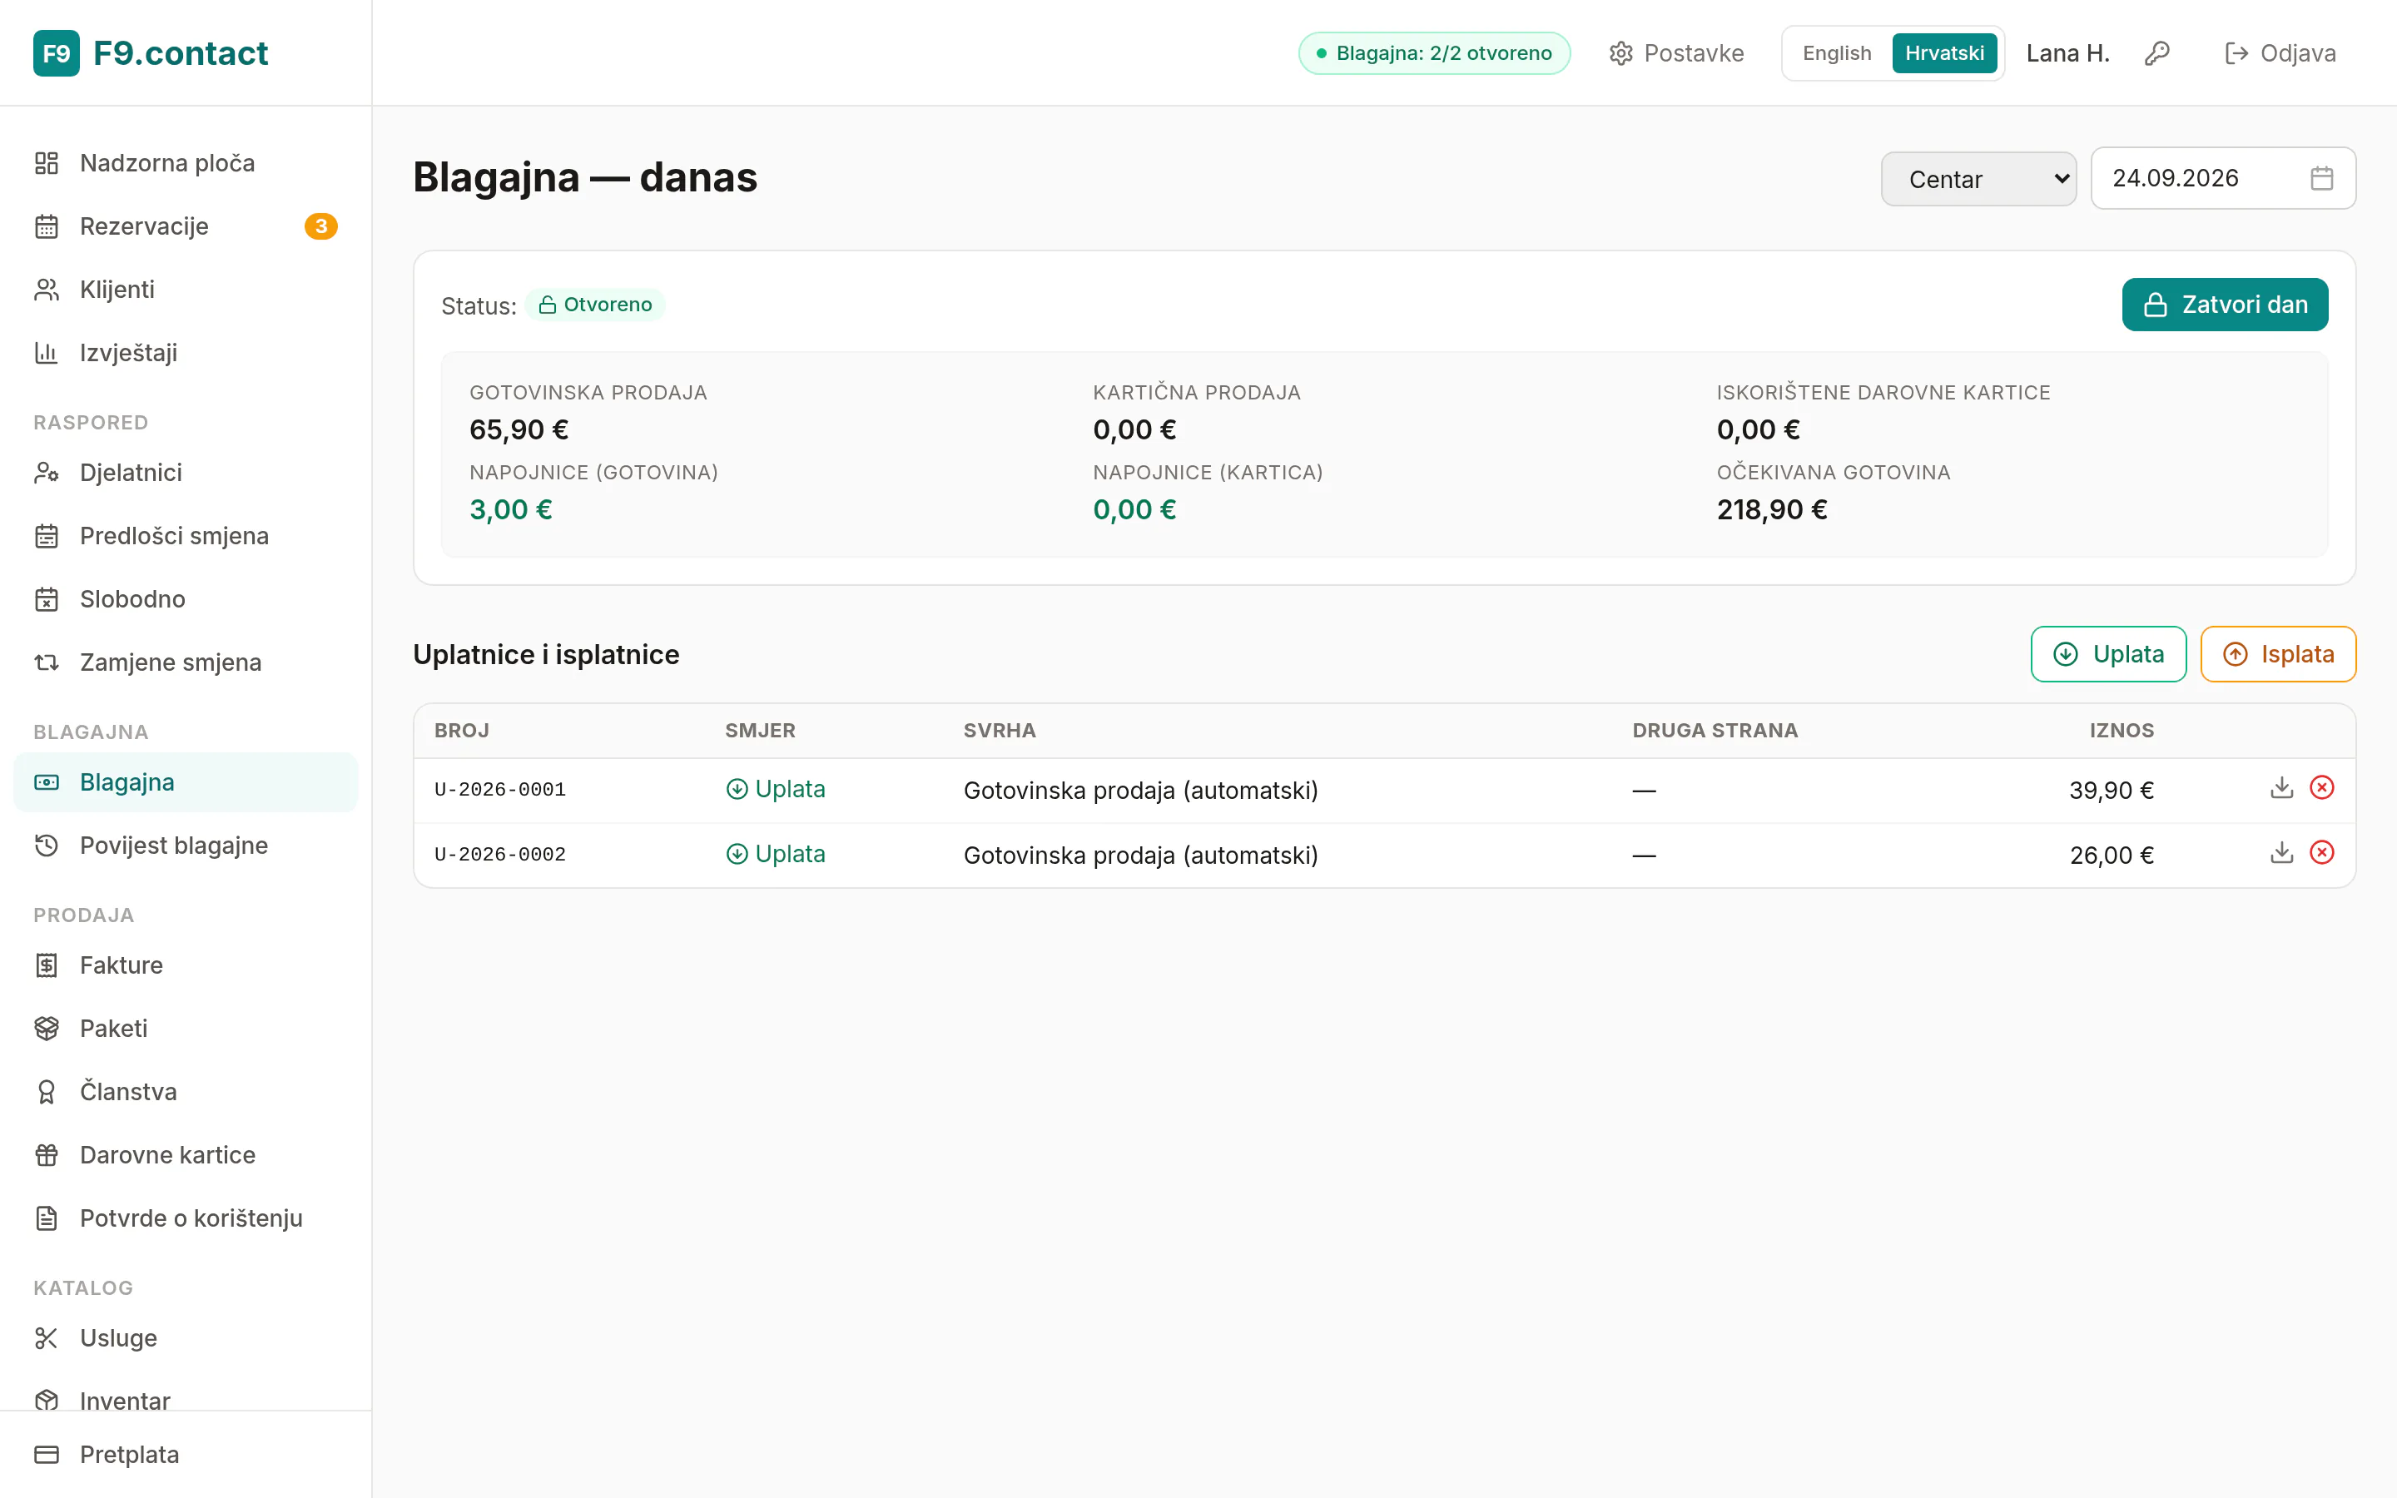Select Blagajna in the sidebar

coord(186,782)
